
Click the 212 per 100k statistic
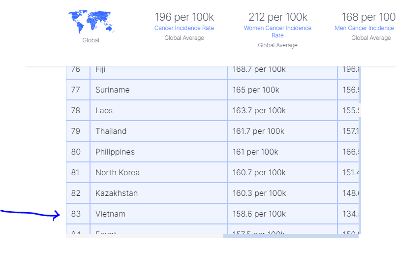tap(277, 17)
